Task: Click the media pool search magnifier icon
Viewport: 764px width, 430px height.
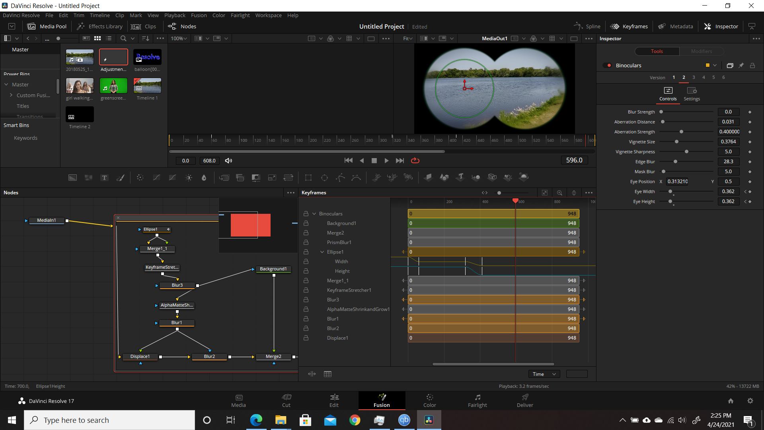Action: point(123,39)
